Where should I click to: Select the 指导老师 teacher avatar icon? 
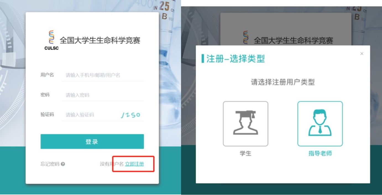(320, 124)
